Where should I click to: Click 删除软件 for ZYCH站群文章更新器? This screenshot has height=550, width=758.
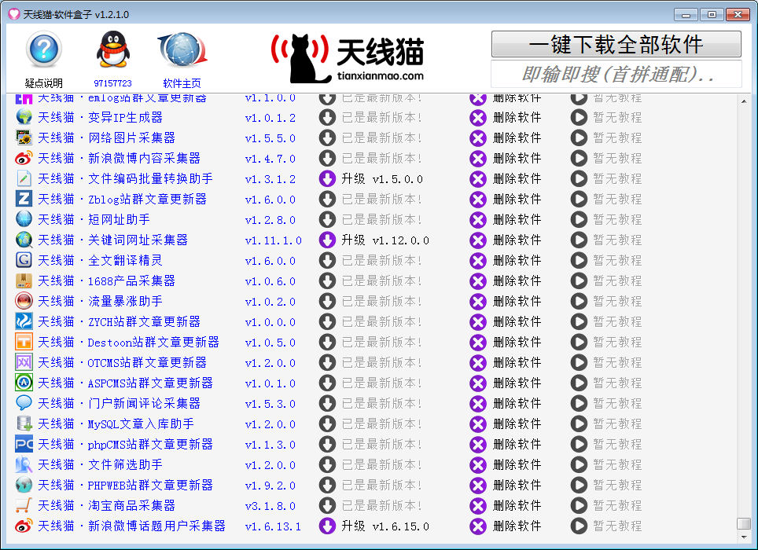pos(517,321)
